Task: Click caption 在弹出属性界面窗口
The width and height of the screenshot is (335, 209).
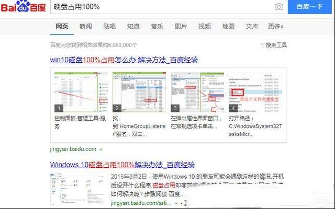Action: [x=197, y=122]
